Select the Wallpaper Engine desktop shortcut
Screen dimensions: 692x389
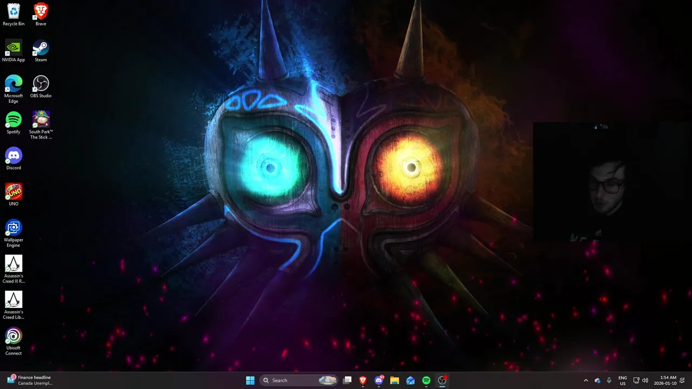pyautogui.click(x=14, y=233)
